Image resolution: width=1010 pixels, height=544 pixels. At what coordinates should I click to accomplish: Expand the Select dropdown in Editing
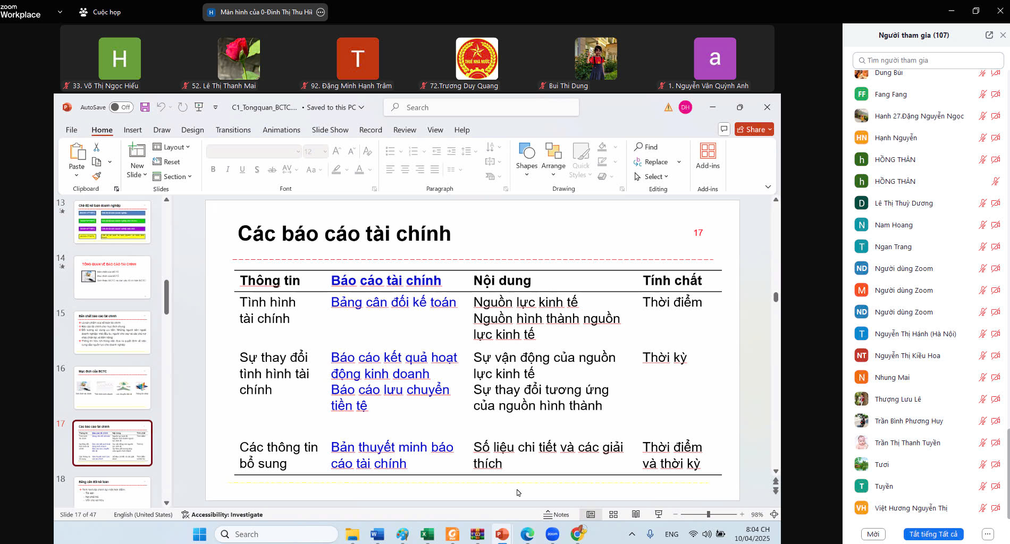click(652, 176)
